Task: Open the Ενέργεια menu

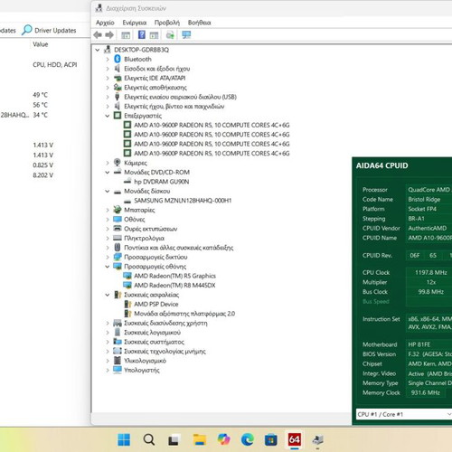Action: tap(134, 23)
